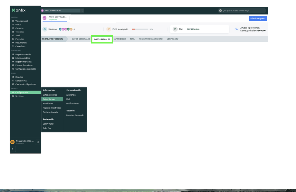Image resolution: width=296 pixels, height=192 pixels.
Task: Switch to the Datos Generales tab
Action: [81, 39]
